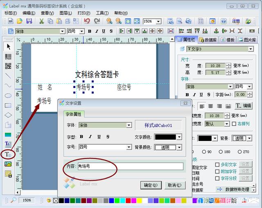Confirm with the 确定(O) button
The height and width of the screenshot is (208, 262).
(151, 185)
